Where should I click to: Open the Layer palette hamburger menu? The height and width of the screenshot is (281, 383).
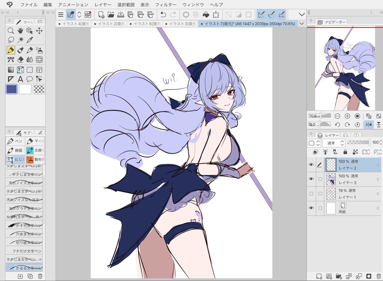click(x=312, y=133)
